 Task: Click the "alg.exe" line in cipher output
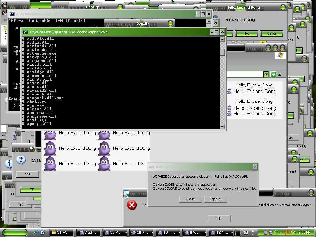coord(33,105)
